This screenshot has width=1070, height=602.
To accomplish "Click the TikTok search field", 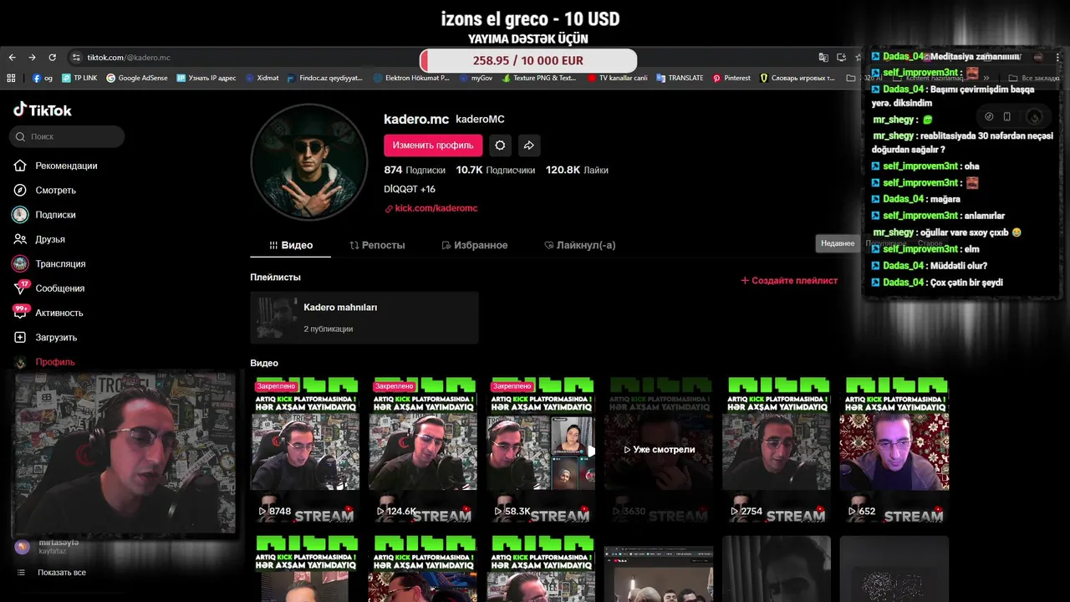I will pyautogui.click(x=67, y=136).
